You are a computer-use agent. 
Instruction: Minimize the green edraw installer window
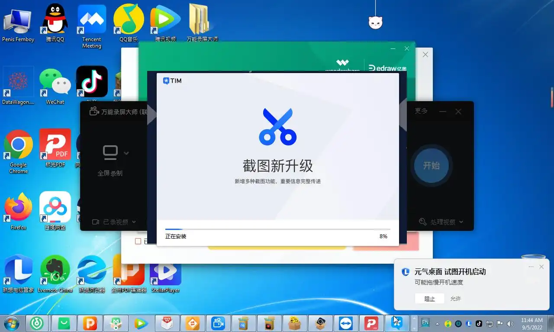click(393, 48)
